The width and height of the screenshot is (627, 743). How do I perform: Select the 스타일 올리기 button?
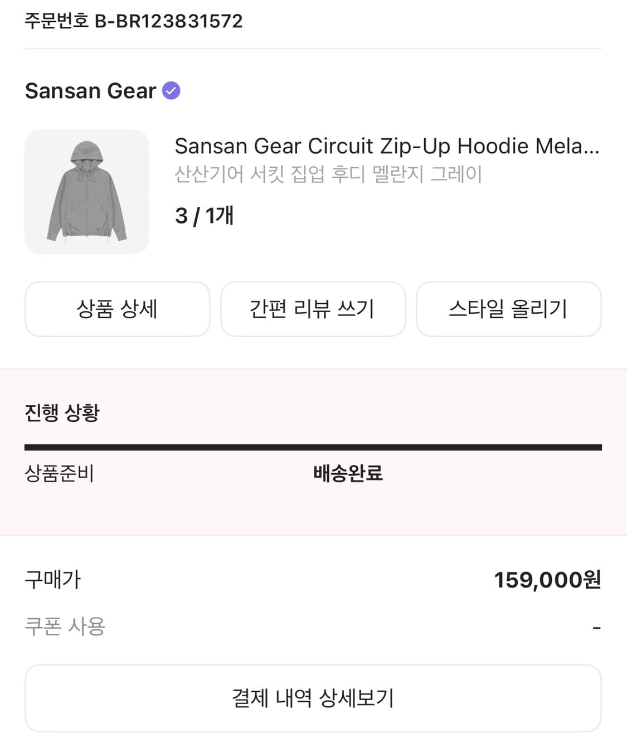pos(508,309)
